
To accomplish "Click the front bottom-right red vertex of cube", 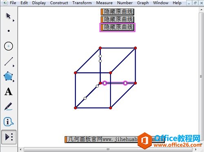I will 111,108.
